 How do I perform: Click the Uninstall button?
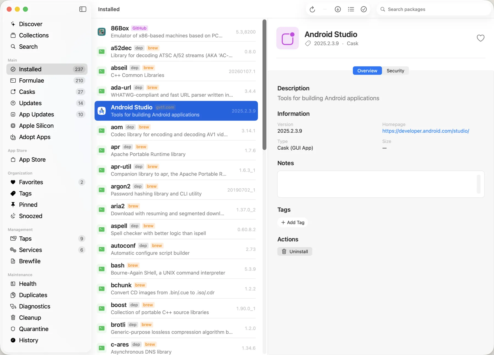(295, 251)
